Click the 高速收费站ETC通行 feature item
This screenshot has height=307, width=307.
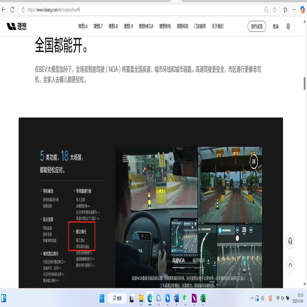86,219
